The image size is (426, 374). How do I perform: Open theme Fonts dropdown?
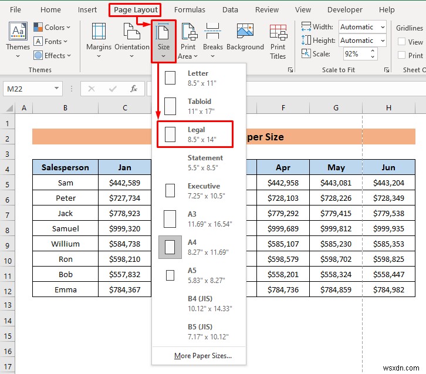point(50,41)
